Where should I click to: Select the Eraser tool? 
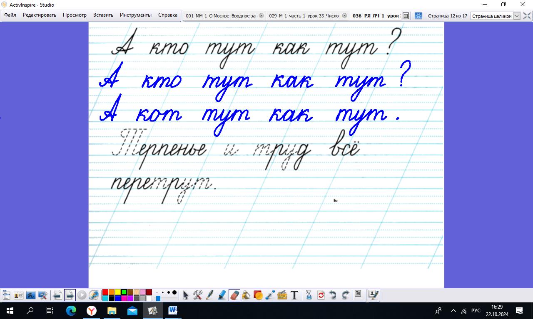234,295
